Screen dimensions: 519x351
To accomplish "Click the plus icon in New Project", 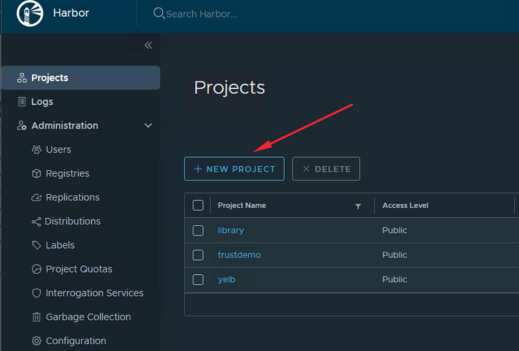I will click(x=198, y=169).
